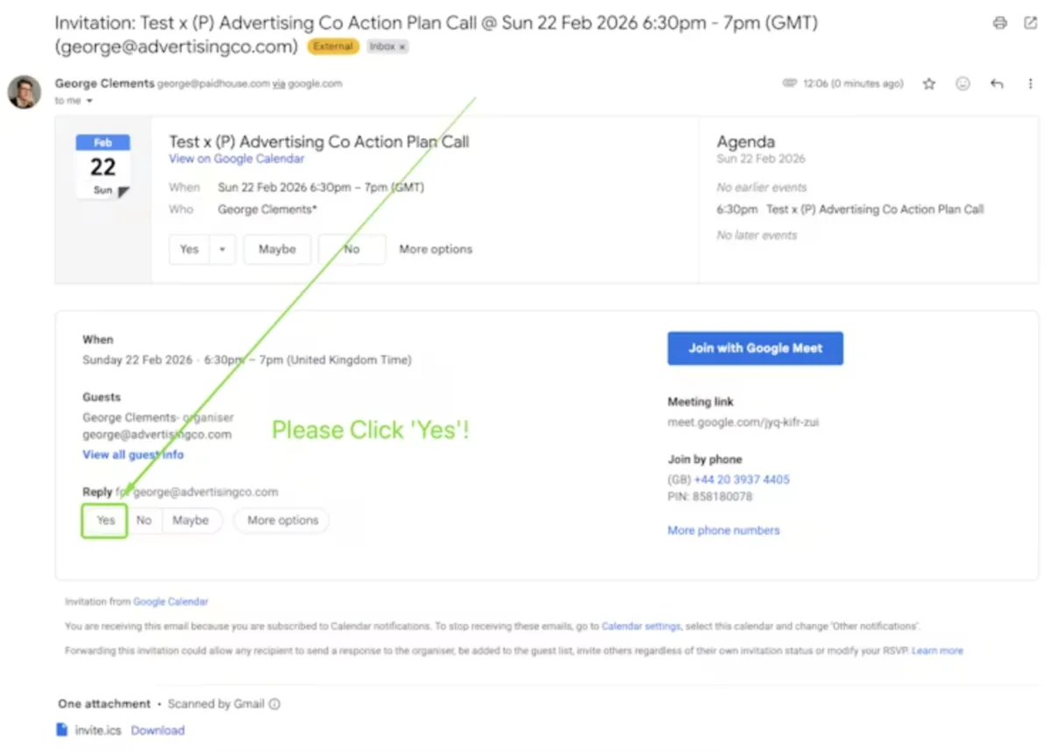This screenshot has width=1052, height=753.
Task: Select 'Maybe' in the top invitation card
Action: click(277, 250)
